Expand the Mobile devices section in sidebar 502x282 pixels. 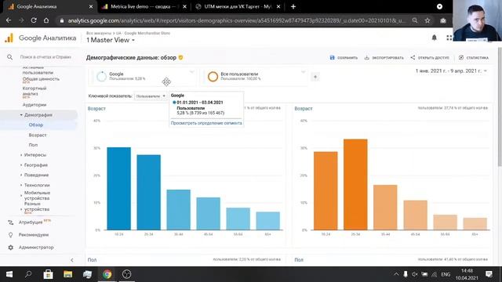tap(21, 195)
